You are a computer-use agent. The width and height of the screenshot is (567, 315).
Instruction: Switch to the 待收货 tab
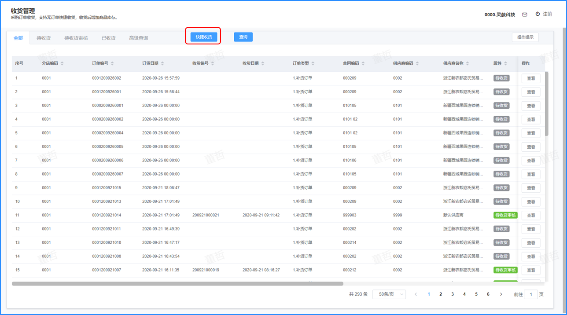click(x=44, y=38)
